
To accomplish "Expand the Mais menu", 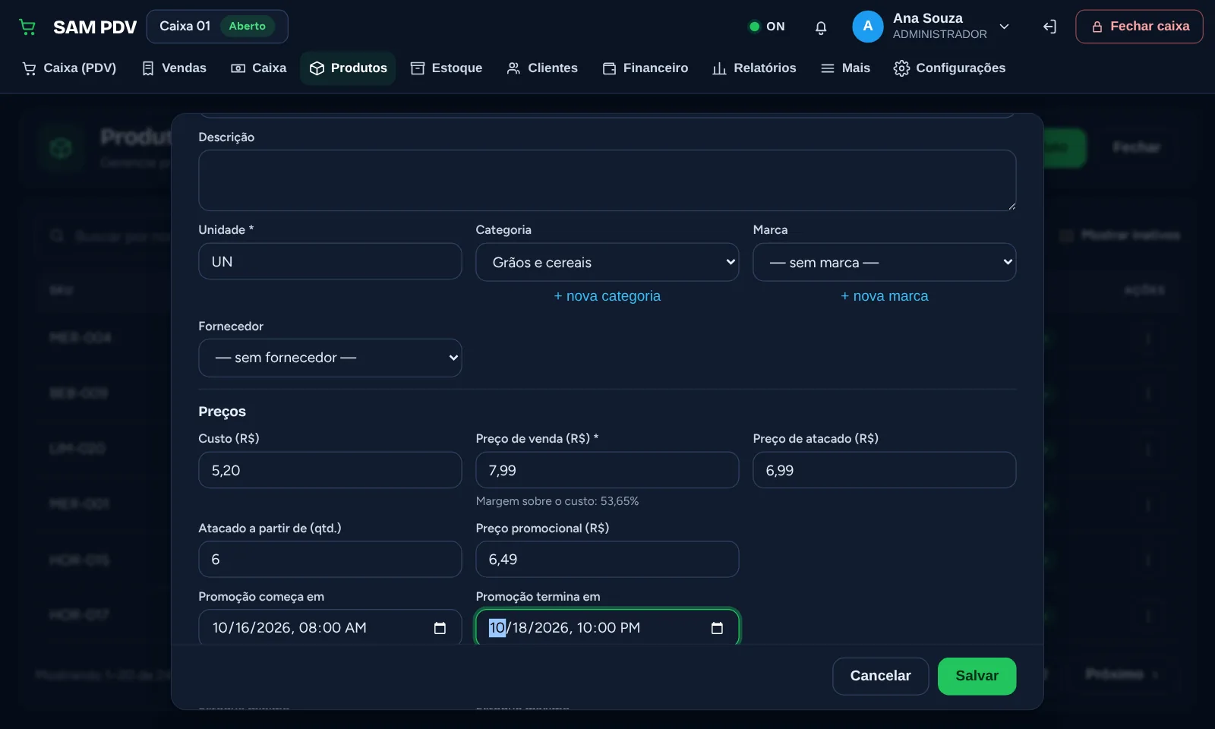I will pyautogui.click(x=845, y=68).
